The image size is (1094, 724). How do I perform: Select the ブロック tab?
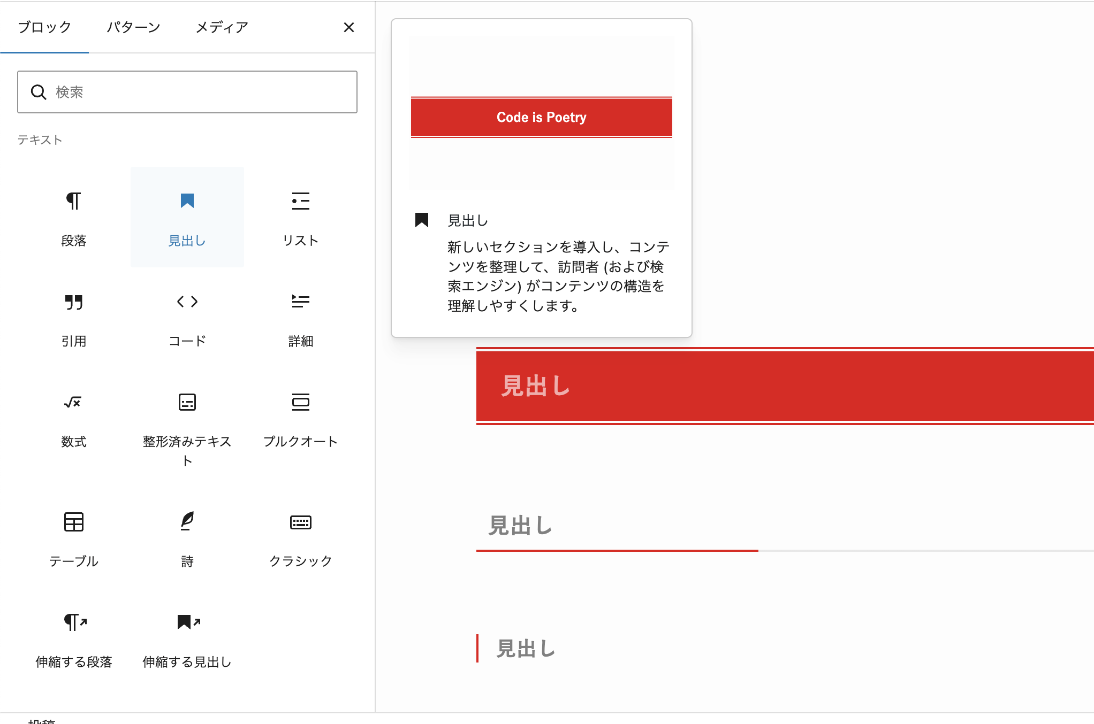tap(44, 27)
